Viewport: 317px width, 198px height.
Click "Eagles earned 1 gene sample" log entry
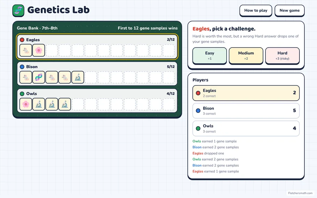tap(216, 171)
